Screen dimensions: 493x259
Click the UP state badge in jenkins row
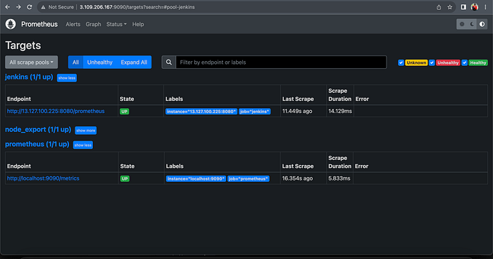pyautogui.click(x=125, y=112)
